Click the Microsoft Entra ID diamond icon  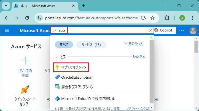tap(57, 99)
